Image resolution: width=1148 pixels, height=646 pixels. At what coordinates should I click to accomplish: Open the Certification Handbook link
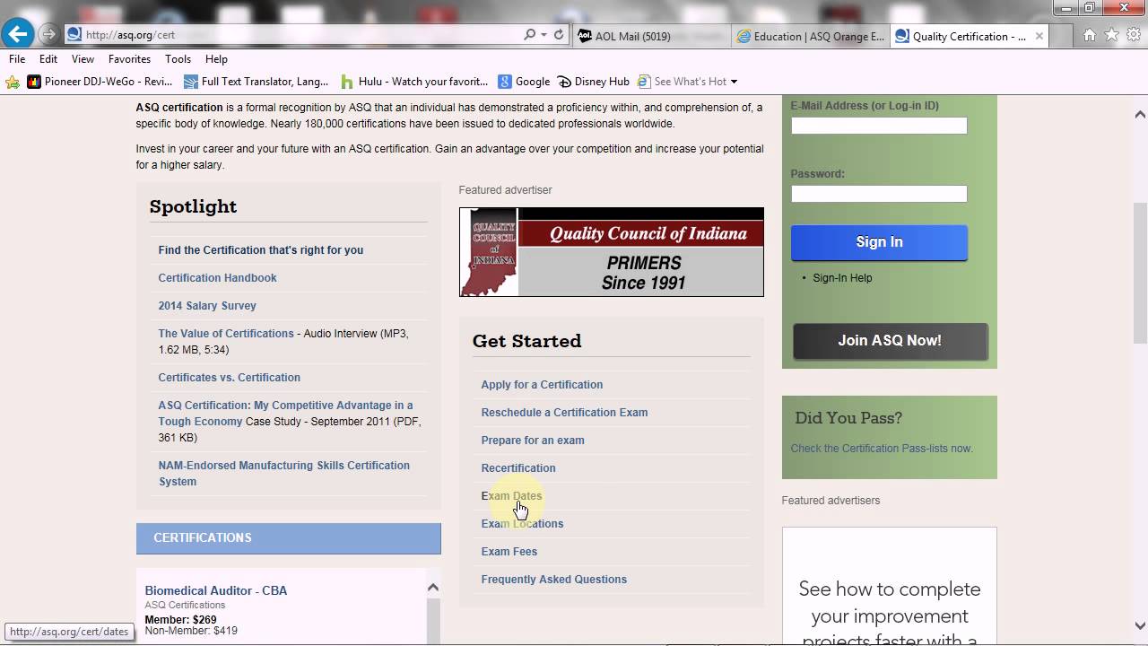pos(218,278)
